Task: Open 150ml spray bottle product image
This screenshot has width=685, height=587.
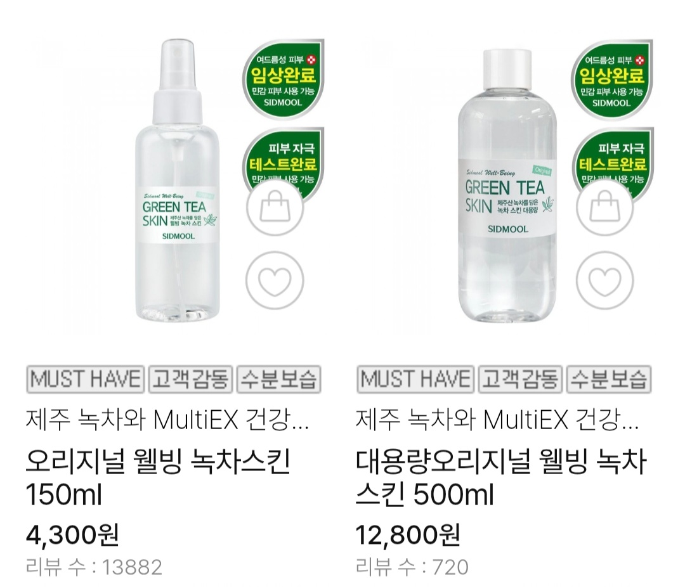Action: (x=178, y=180)
